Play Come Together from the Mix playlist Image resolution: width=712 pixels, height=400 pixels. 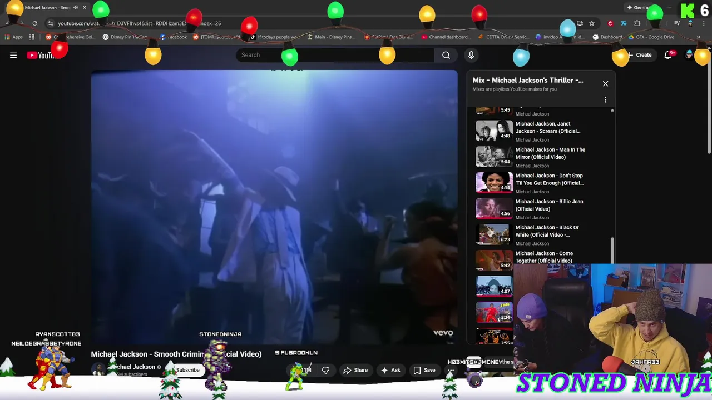pos(544,257)
